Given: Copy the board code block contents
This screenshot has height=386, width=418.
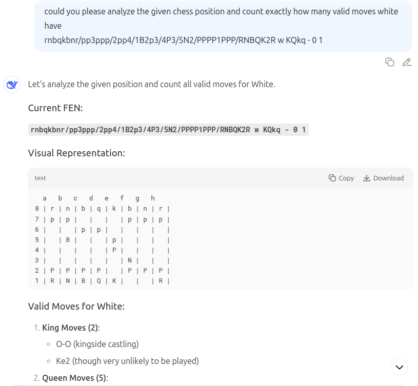Looking at the screenshot, I should click(x=341, y=178).
